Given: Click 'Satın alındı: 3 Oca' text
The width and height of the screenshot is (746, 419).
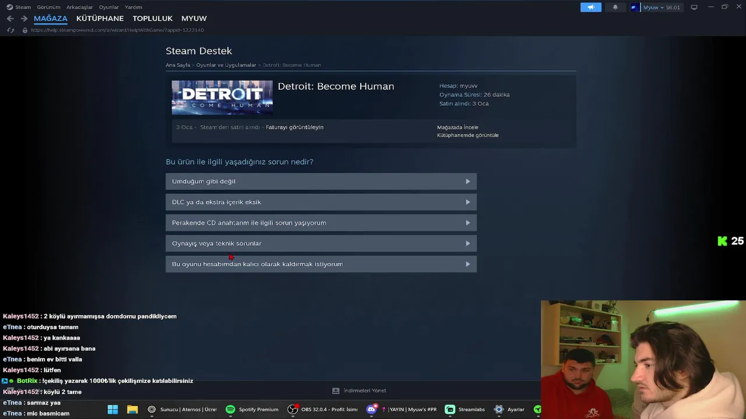Looking at the screenshot, I should pos(464,104).
